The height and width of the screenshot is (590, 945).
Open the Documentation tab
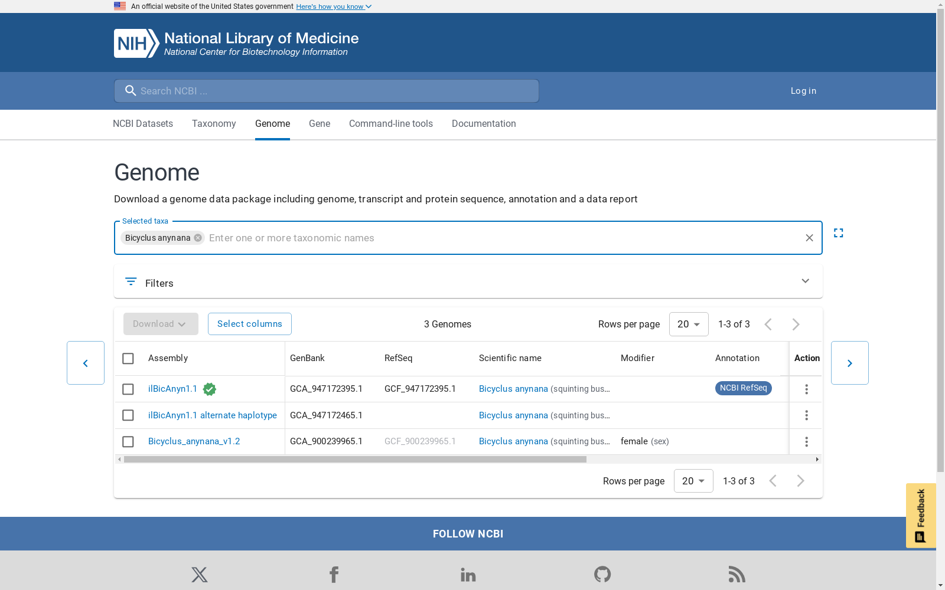click(x=484, y=124)
